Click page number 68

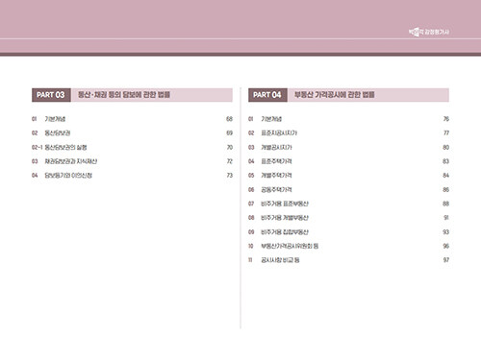[x=229, y=119]
